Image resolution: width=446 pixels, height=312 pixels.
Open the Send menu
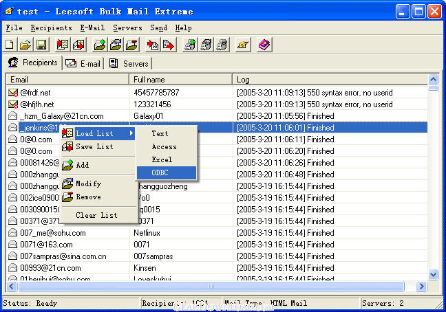[158, 27]
